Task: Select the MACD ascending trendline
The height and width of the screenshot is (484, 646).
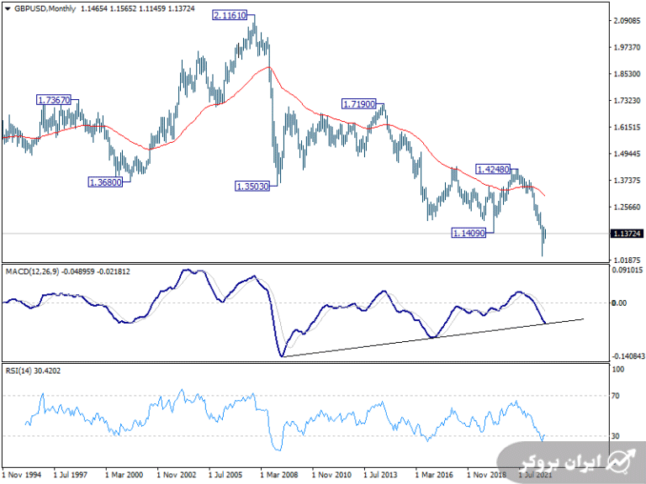Action: coord(432,338)
